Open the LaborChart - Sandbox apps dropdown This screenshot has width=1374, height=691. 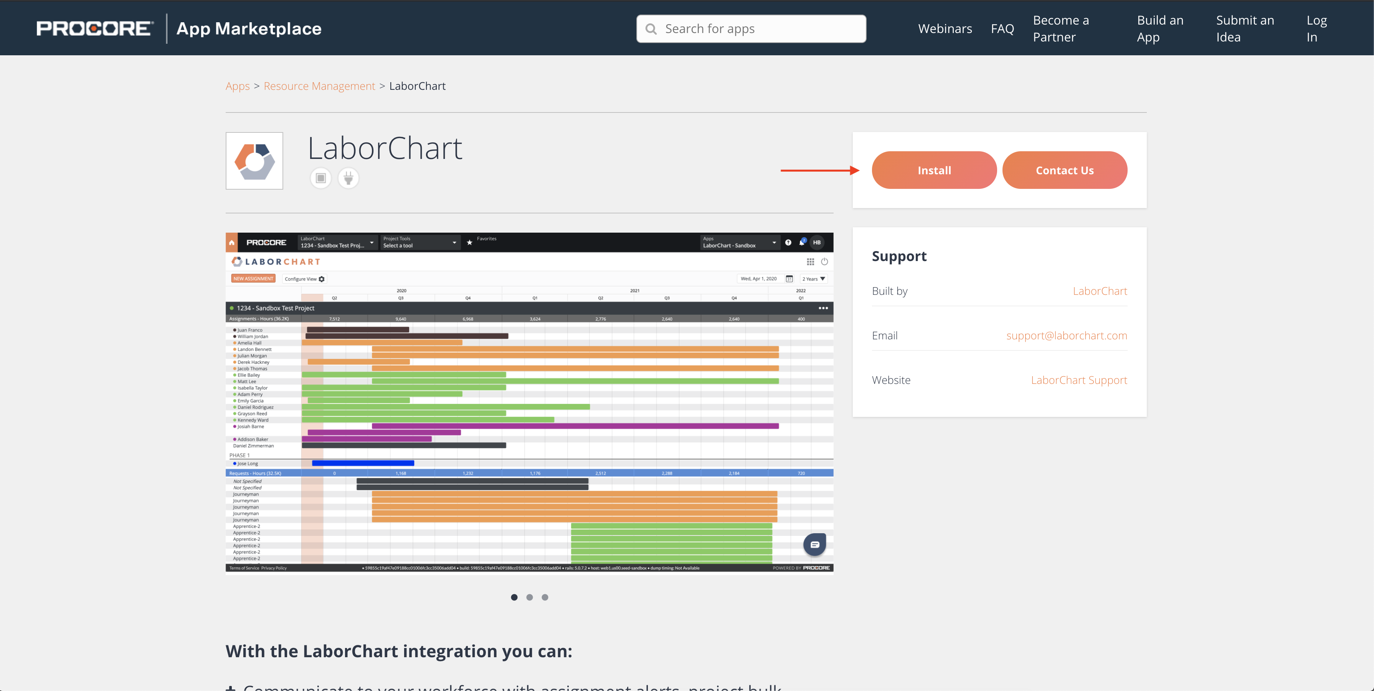739,242
